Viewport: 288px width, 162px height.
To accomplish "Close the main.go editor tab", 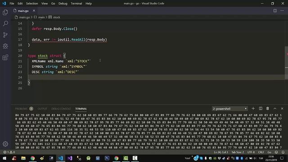I will point(34,11).
